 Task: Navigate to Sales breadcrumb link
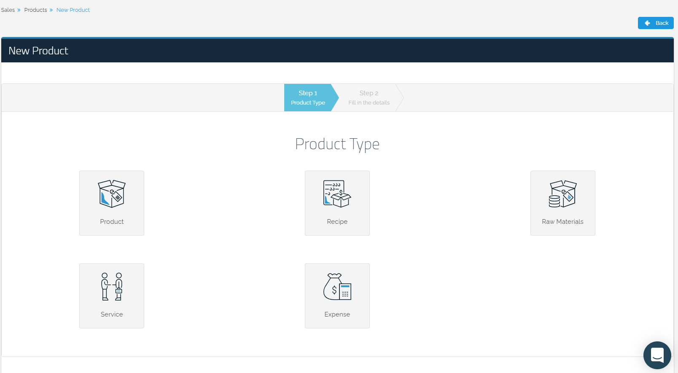coord(8,10)
